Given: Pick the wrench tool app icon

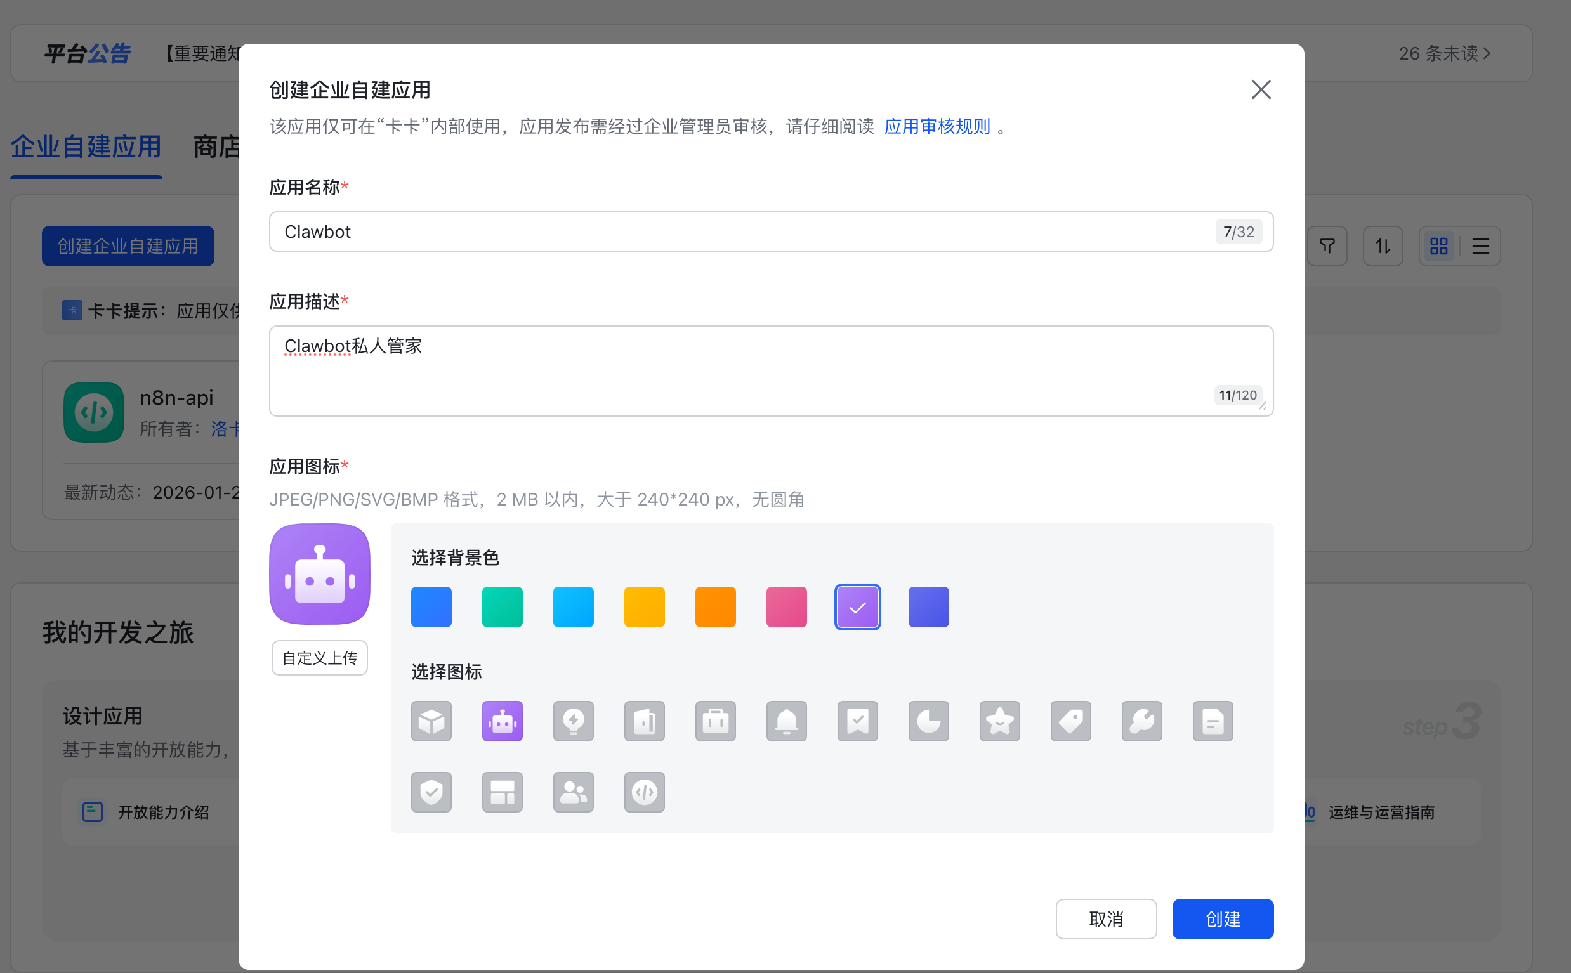Looking at the screenshot, I should 1141,721.
